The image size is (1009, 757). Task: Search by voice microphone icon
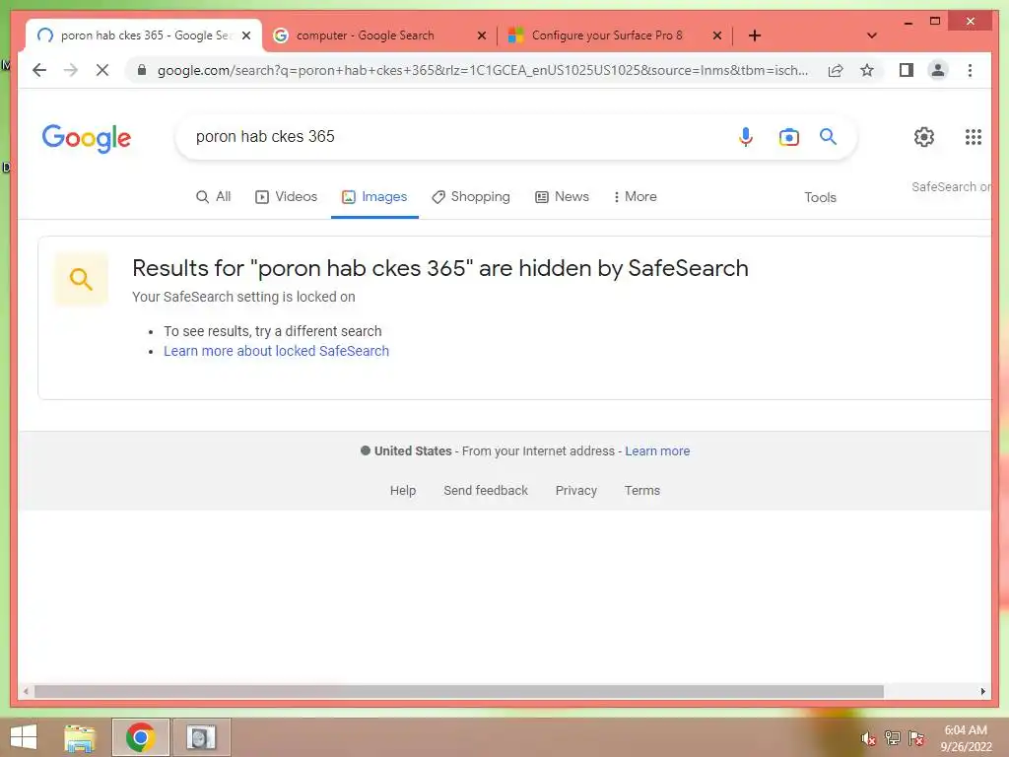coord(745,136)
